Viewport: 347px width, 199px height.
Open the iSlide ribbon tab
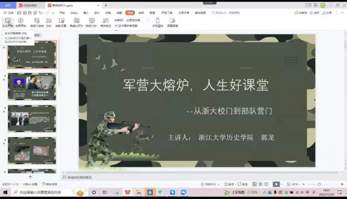click(74, 13)
